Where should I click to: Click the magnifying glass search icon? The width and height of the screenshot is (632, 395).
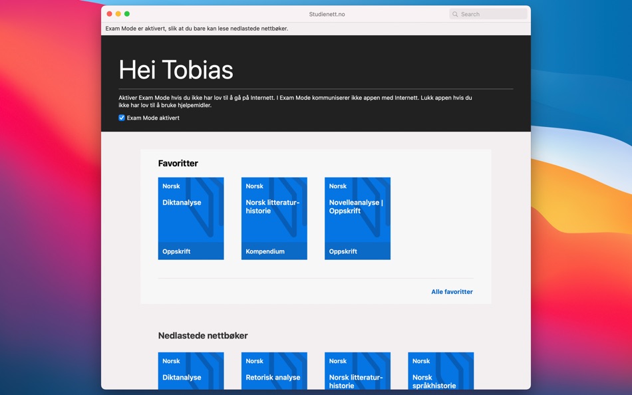455,14
